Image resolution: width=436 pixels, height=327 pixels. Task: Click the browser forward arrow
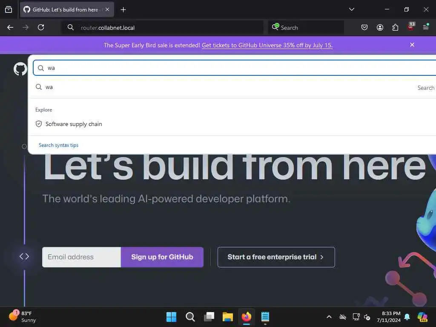(25, 27)
